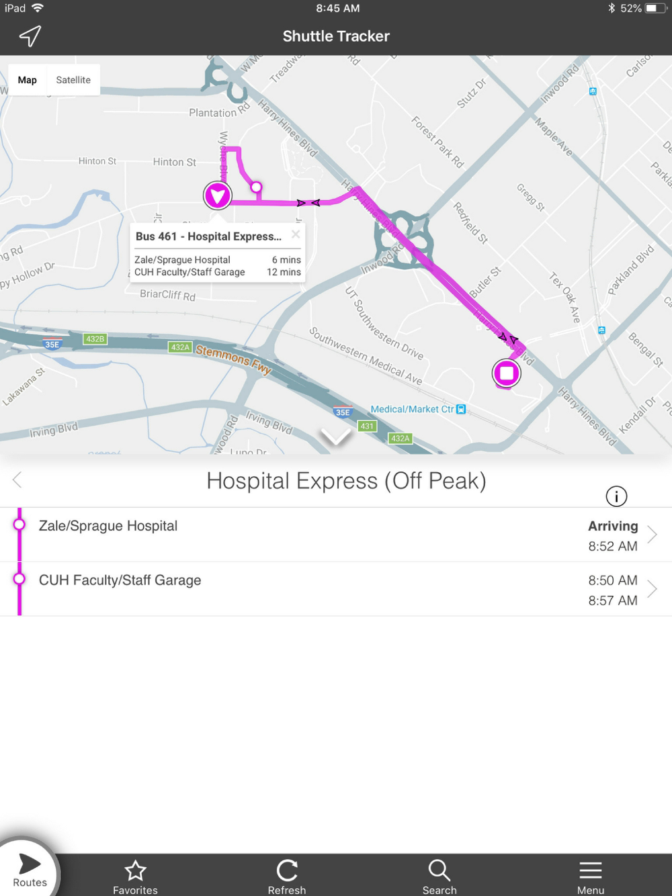Screen dimensions: 672x896
Task: Expand CUH Faculty/Staff Garage times chevron
Action: point(652,589)
